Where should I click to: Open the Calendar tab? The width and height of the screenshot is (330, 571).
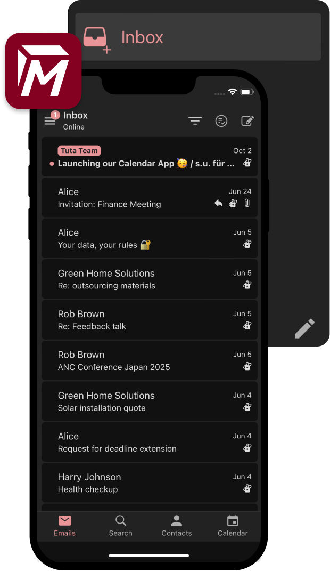[x=233, y=526]
